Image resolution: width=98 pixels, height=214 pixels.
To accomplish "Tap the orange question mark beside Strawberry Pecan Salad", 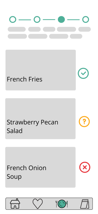I will coord(84,122).
